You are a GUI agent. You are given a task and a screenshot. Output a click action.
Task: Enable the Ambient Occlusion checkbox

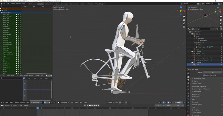click(x=193, y=78)
